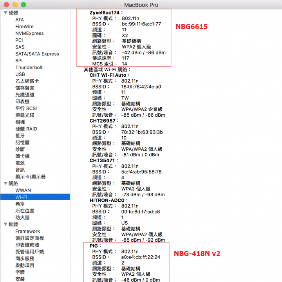Open 卷宗 volumes entry
Screen dimensions: 282x282
pyautogui.click(x=20, y=204)
